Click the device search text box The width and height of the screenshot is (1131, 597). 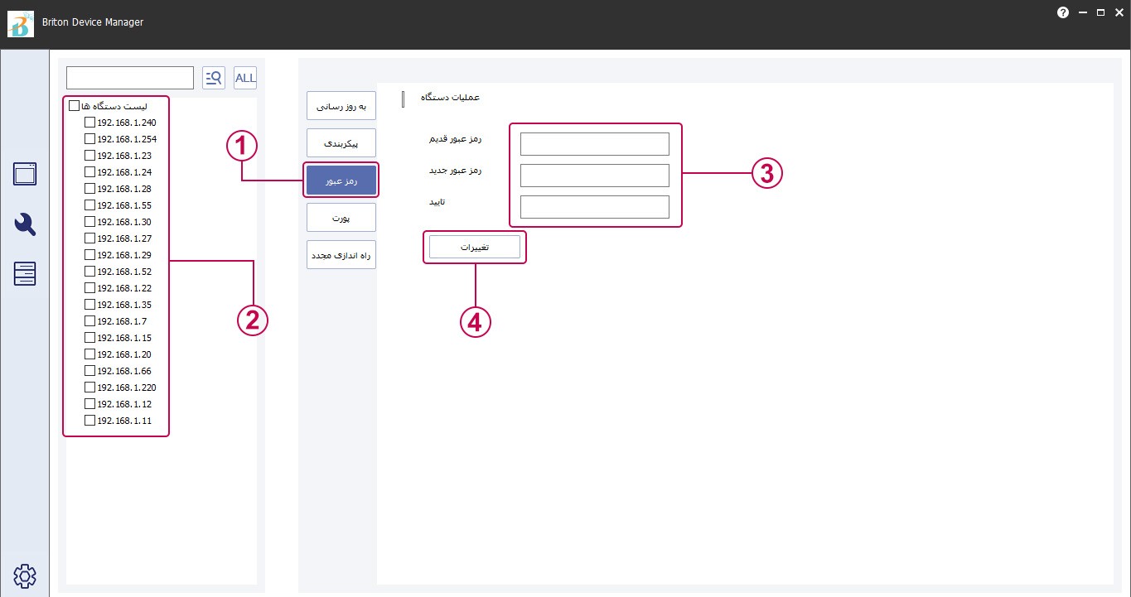[x=130, y=78]
